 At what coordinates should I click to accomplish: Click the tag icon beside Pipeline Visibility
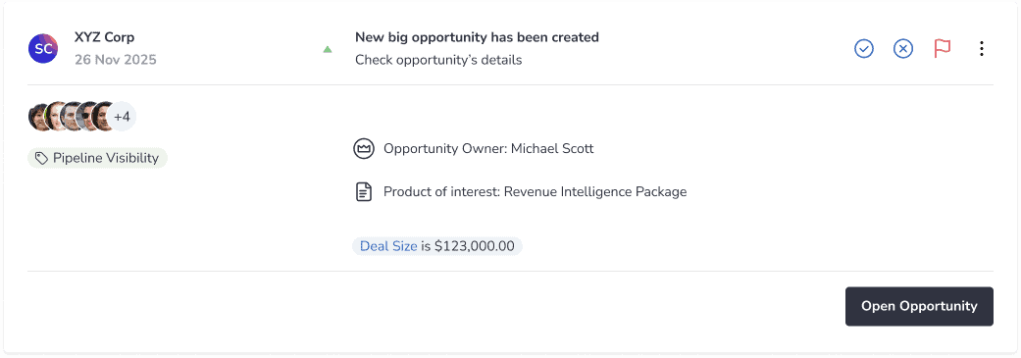click(x=41, y=158)
